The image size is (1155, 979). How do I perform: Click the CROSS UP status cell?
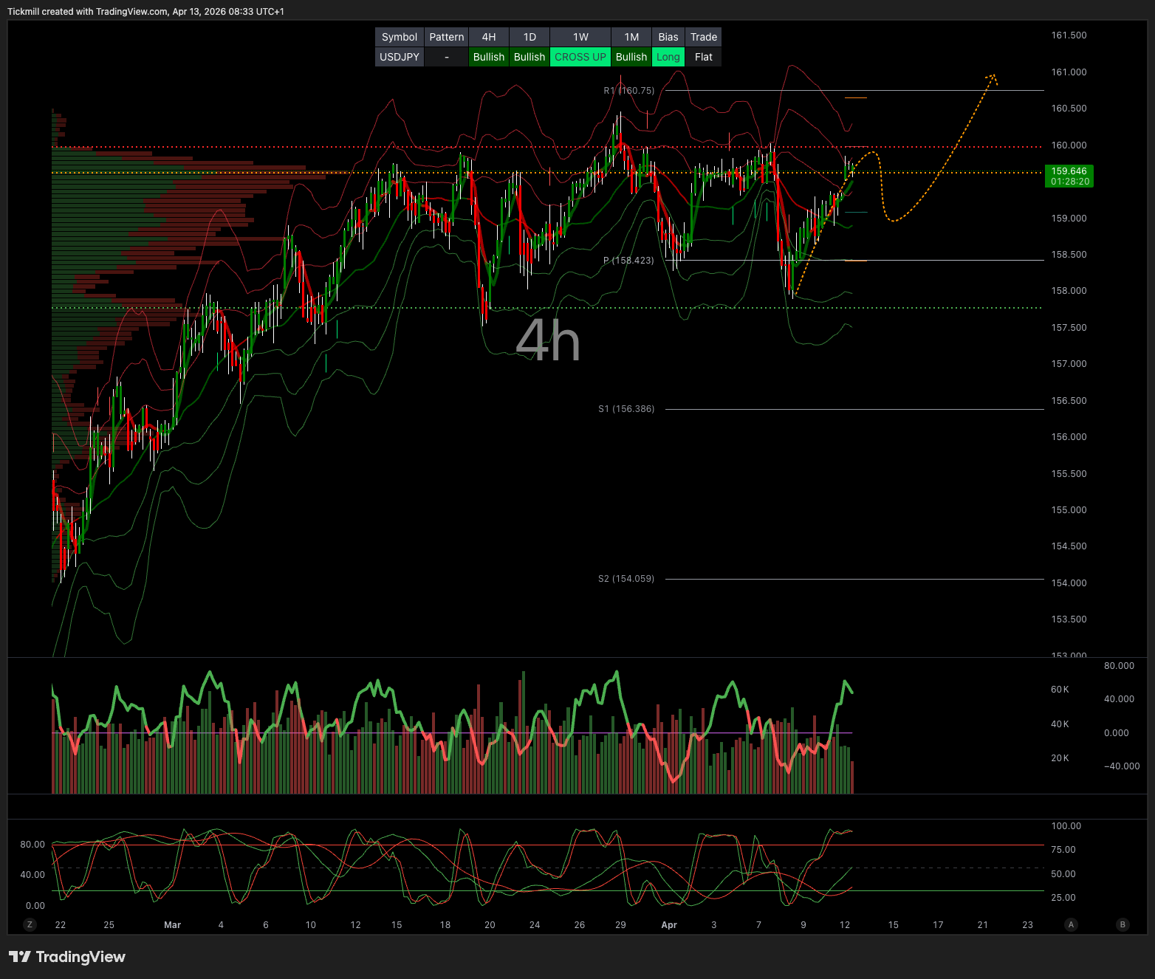tap(580, 57)
